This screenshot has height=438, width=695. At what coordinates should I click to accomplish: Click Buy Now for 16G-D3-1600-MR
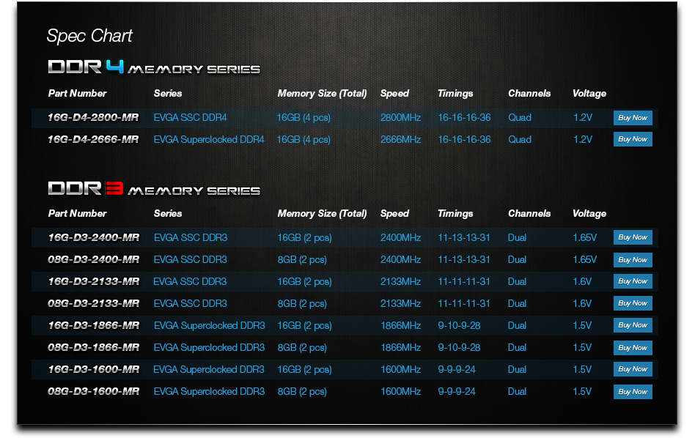(x=633, y=369)
